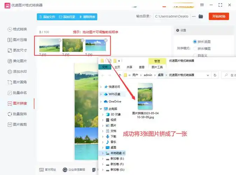Image resolution: width=236 pixels, height=175 pixels.
Task: Click the 添加文件 button
Action: pyautogui.click(x=47, y=17)
